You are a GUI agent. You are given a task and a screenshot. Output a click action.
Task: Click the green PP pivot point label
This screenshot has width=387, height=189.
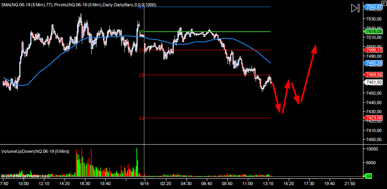(x=141, y=32)
